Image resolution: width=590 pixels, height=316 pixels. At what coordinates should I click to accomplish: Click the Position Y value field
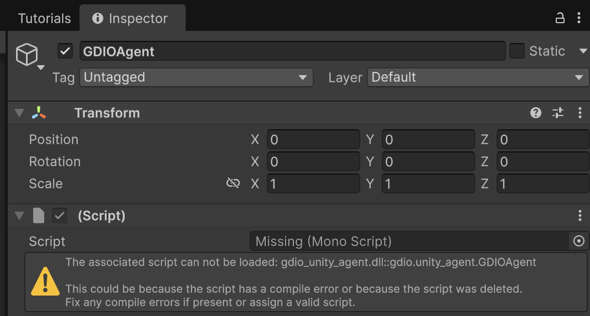pos(428,140)
